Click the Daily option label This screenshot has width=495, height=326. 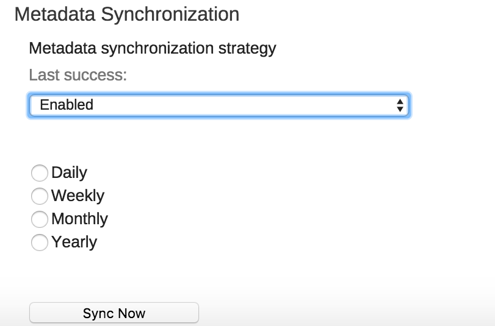click(69, 173)
